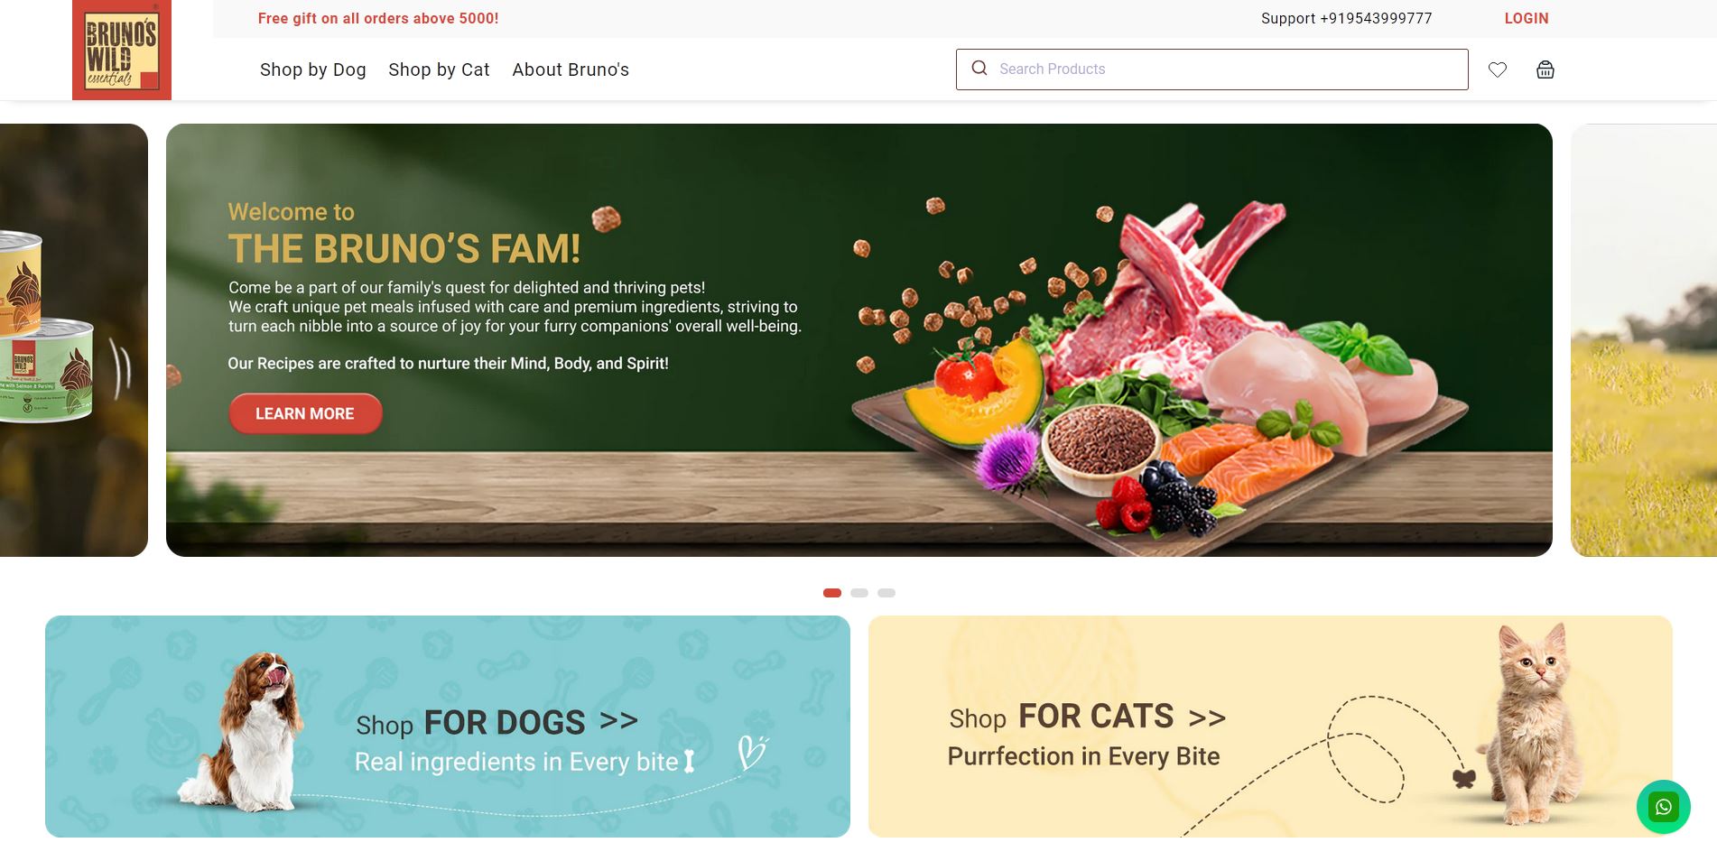Open the wishlist heart icon
Image resolution: width=1717 pixels, height=861 pixels.
[x=1498, y=69]
